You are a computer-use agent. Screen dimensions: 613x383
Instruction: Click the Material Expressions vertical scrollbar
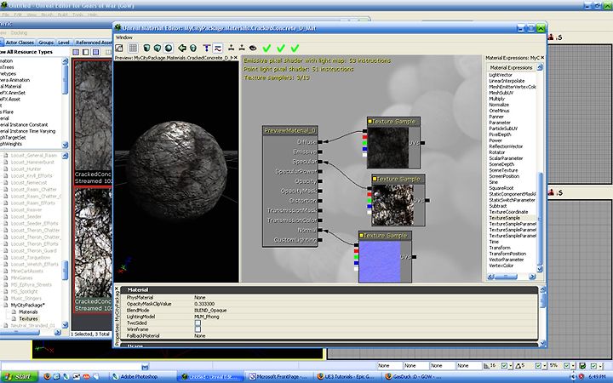(541, 219)
